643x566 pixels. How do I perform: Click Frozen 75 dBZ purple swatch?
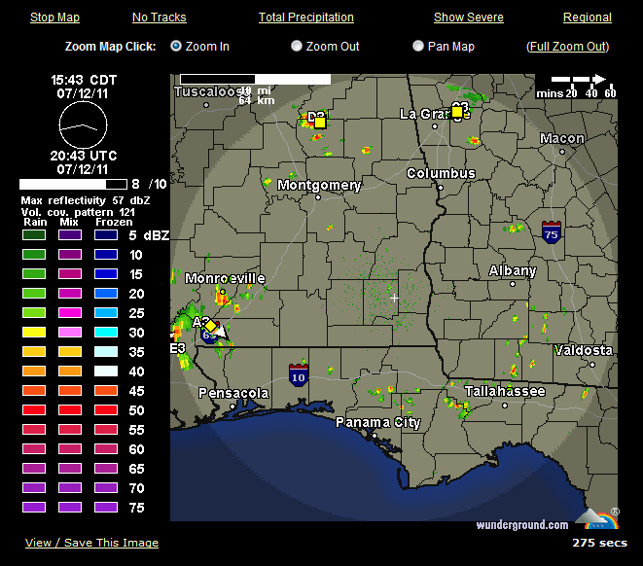[106, 507]
